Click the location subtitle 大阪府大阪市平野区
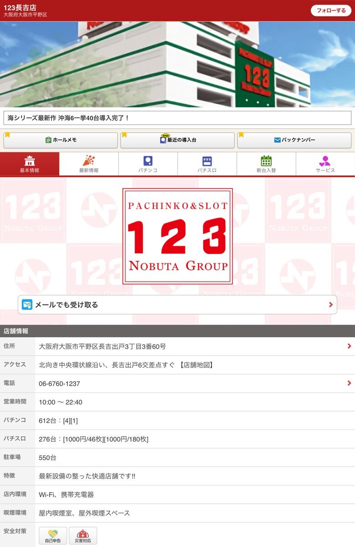 25,15
